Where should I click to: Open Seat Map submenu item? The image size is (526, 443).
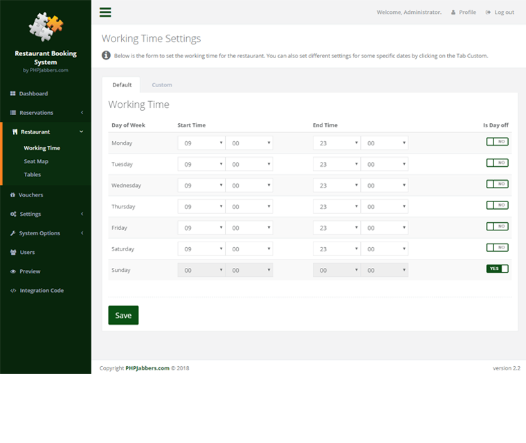36,161
